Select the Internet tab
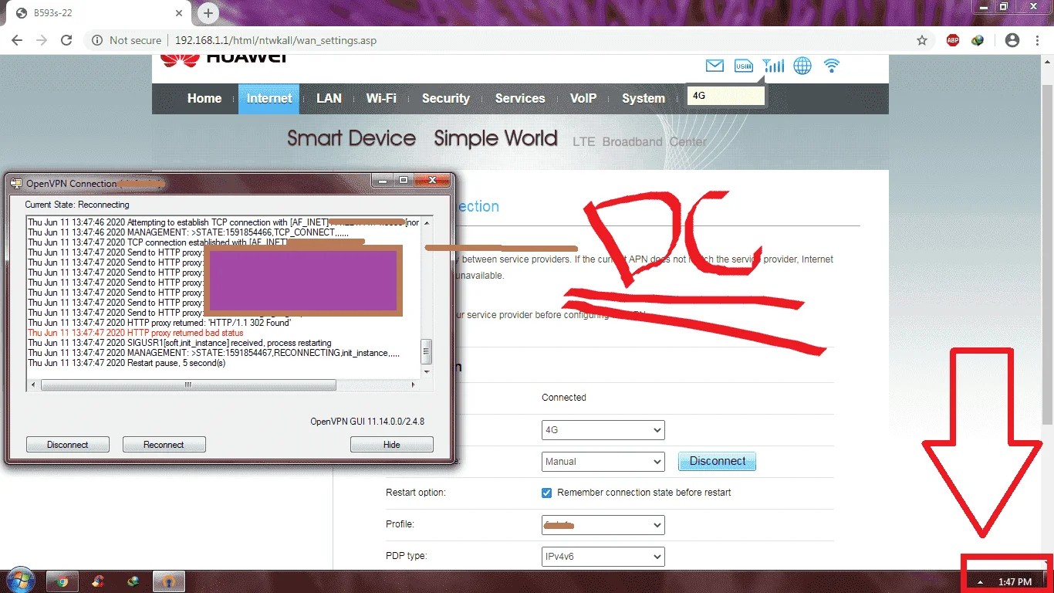Viewport: 1054px width, 593px height. 269,99
